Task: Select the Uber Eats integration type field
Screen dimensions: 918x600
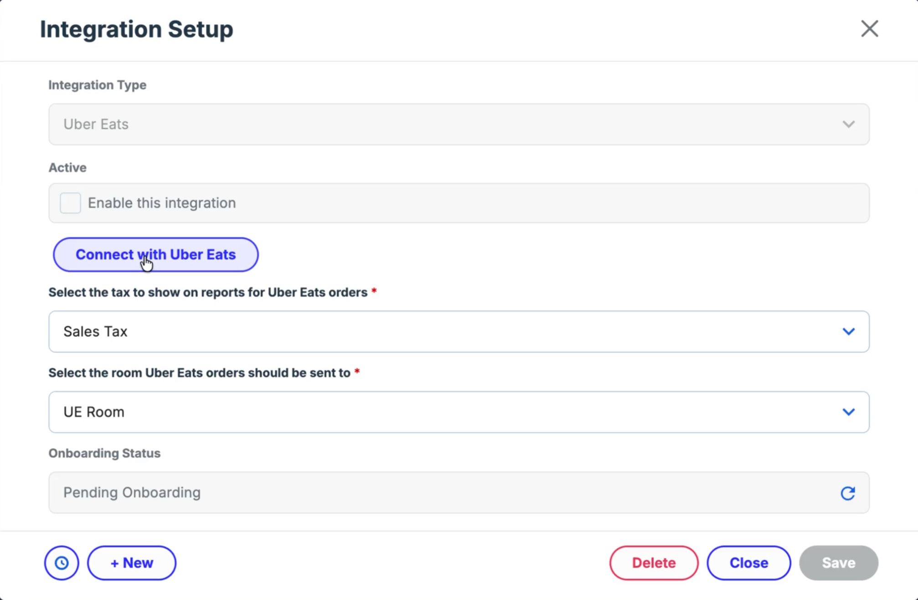Action: click(x=459, y=124)
